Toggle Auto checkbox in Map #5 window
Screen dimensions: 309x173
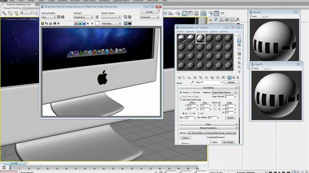click(253, 68)
